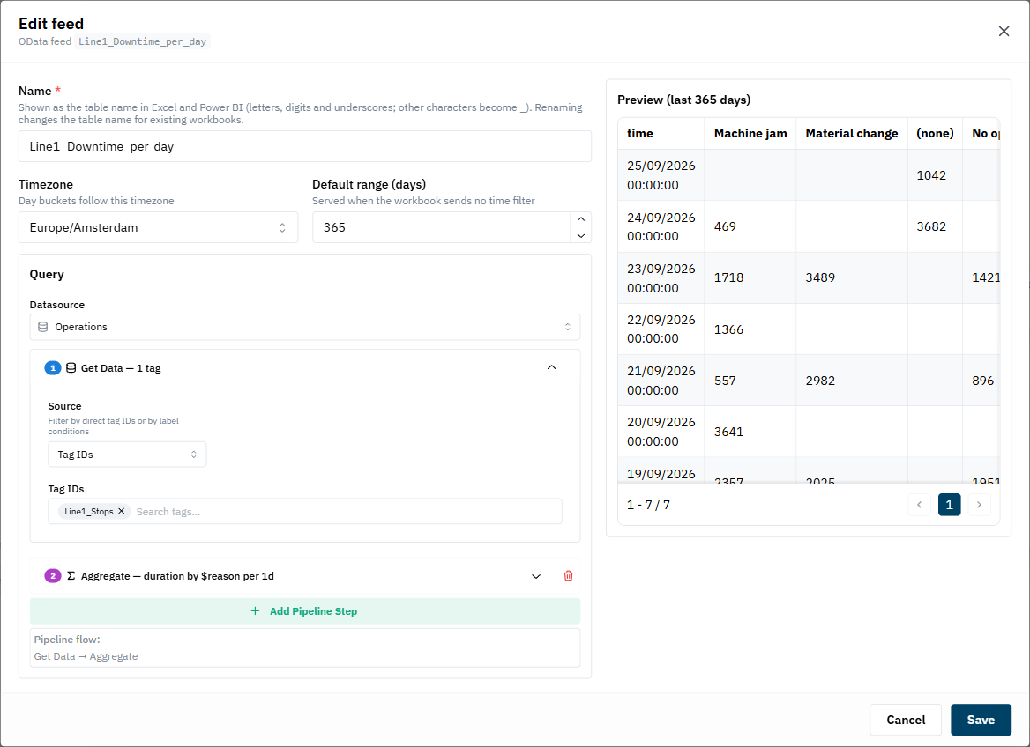
Task: Select preview page 1
Action: (949, 504)
